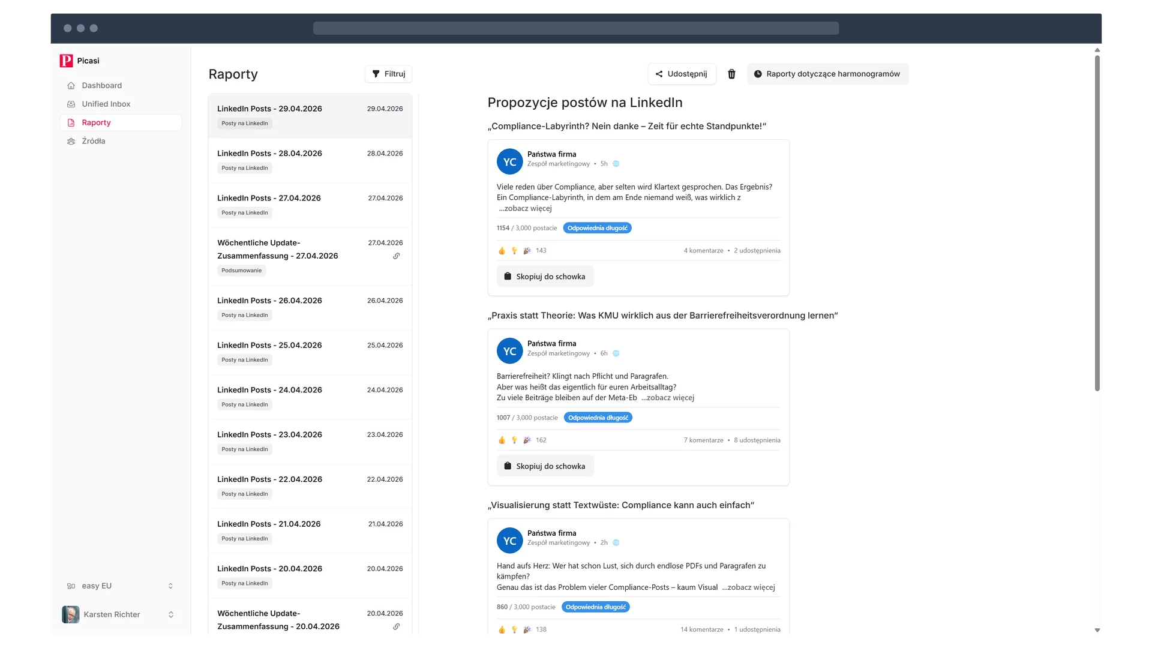Click Karsten Richter avatar photo
The width and height of the screenshot is (1152, 648).
tap(71, 614)
